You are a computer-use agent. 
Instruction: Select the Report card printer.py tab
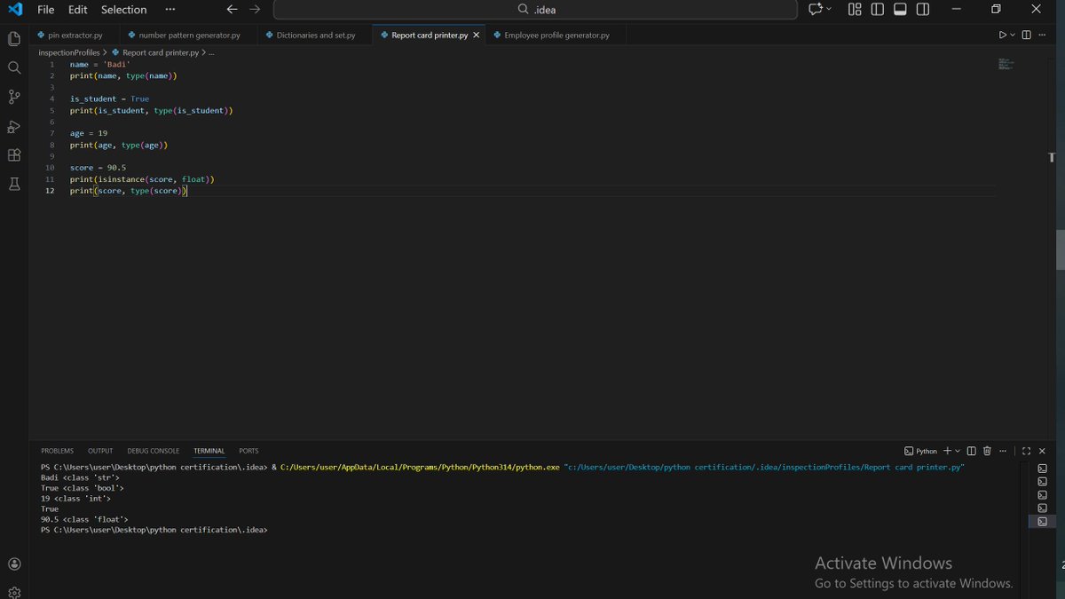pos(429,35)
